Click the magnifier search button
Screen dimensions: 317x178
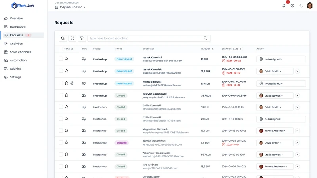pos(205,38)
